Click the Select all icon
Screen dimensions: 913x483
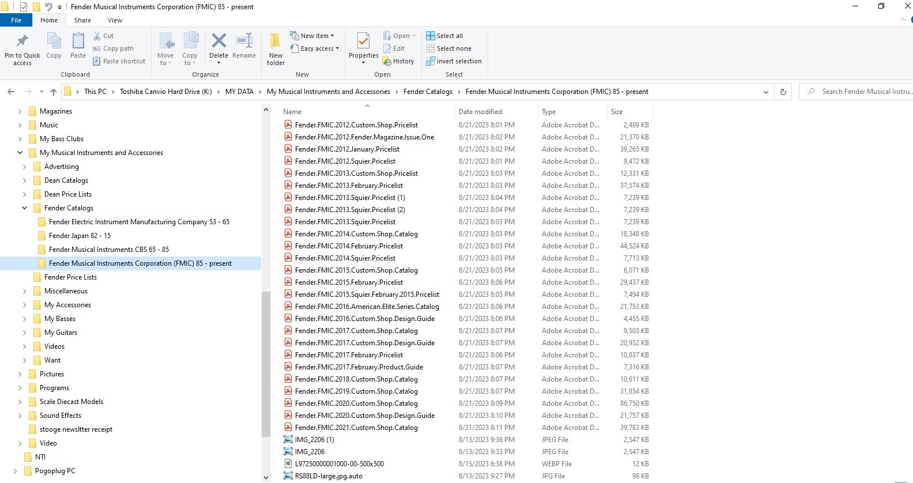coord(431,36)
